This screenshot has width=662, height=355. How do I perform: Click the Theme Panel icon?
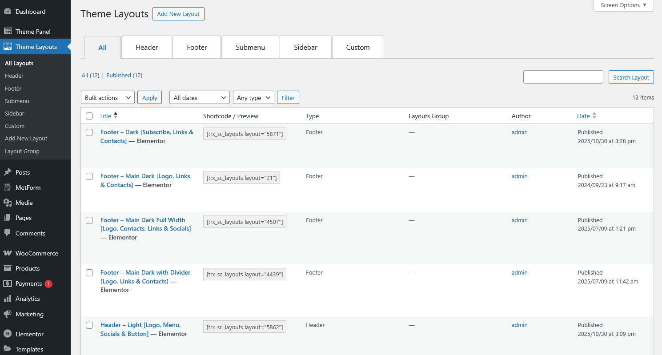point(8,32)
